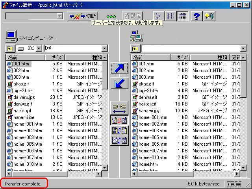Click the exit door icon in toolbar
The width and height of the screenshot is (252, 189).
pos(209,16)
